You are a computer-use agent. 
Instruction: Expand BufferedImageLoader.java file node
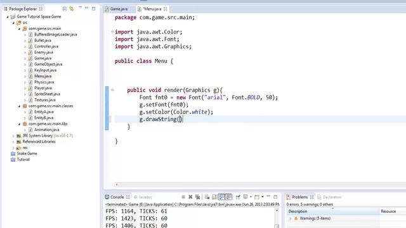(25, 34)
